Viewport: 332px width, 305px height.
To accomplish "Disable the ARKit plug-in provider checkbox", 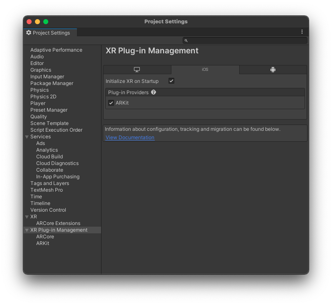I will pos(111,103).
